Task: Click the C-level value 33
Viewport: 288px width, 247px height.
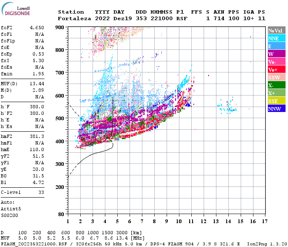Action: tap(41, 192)
